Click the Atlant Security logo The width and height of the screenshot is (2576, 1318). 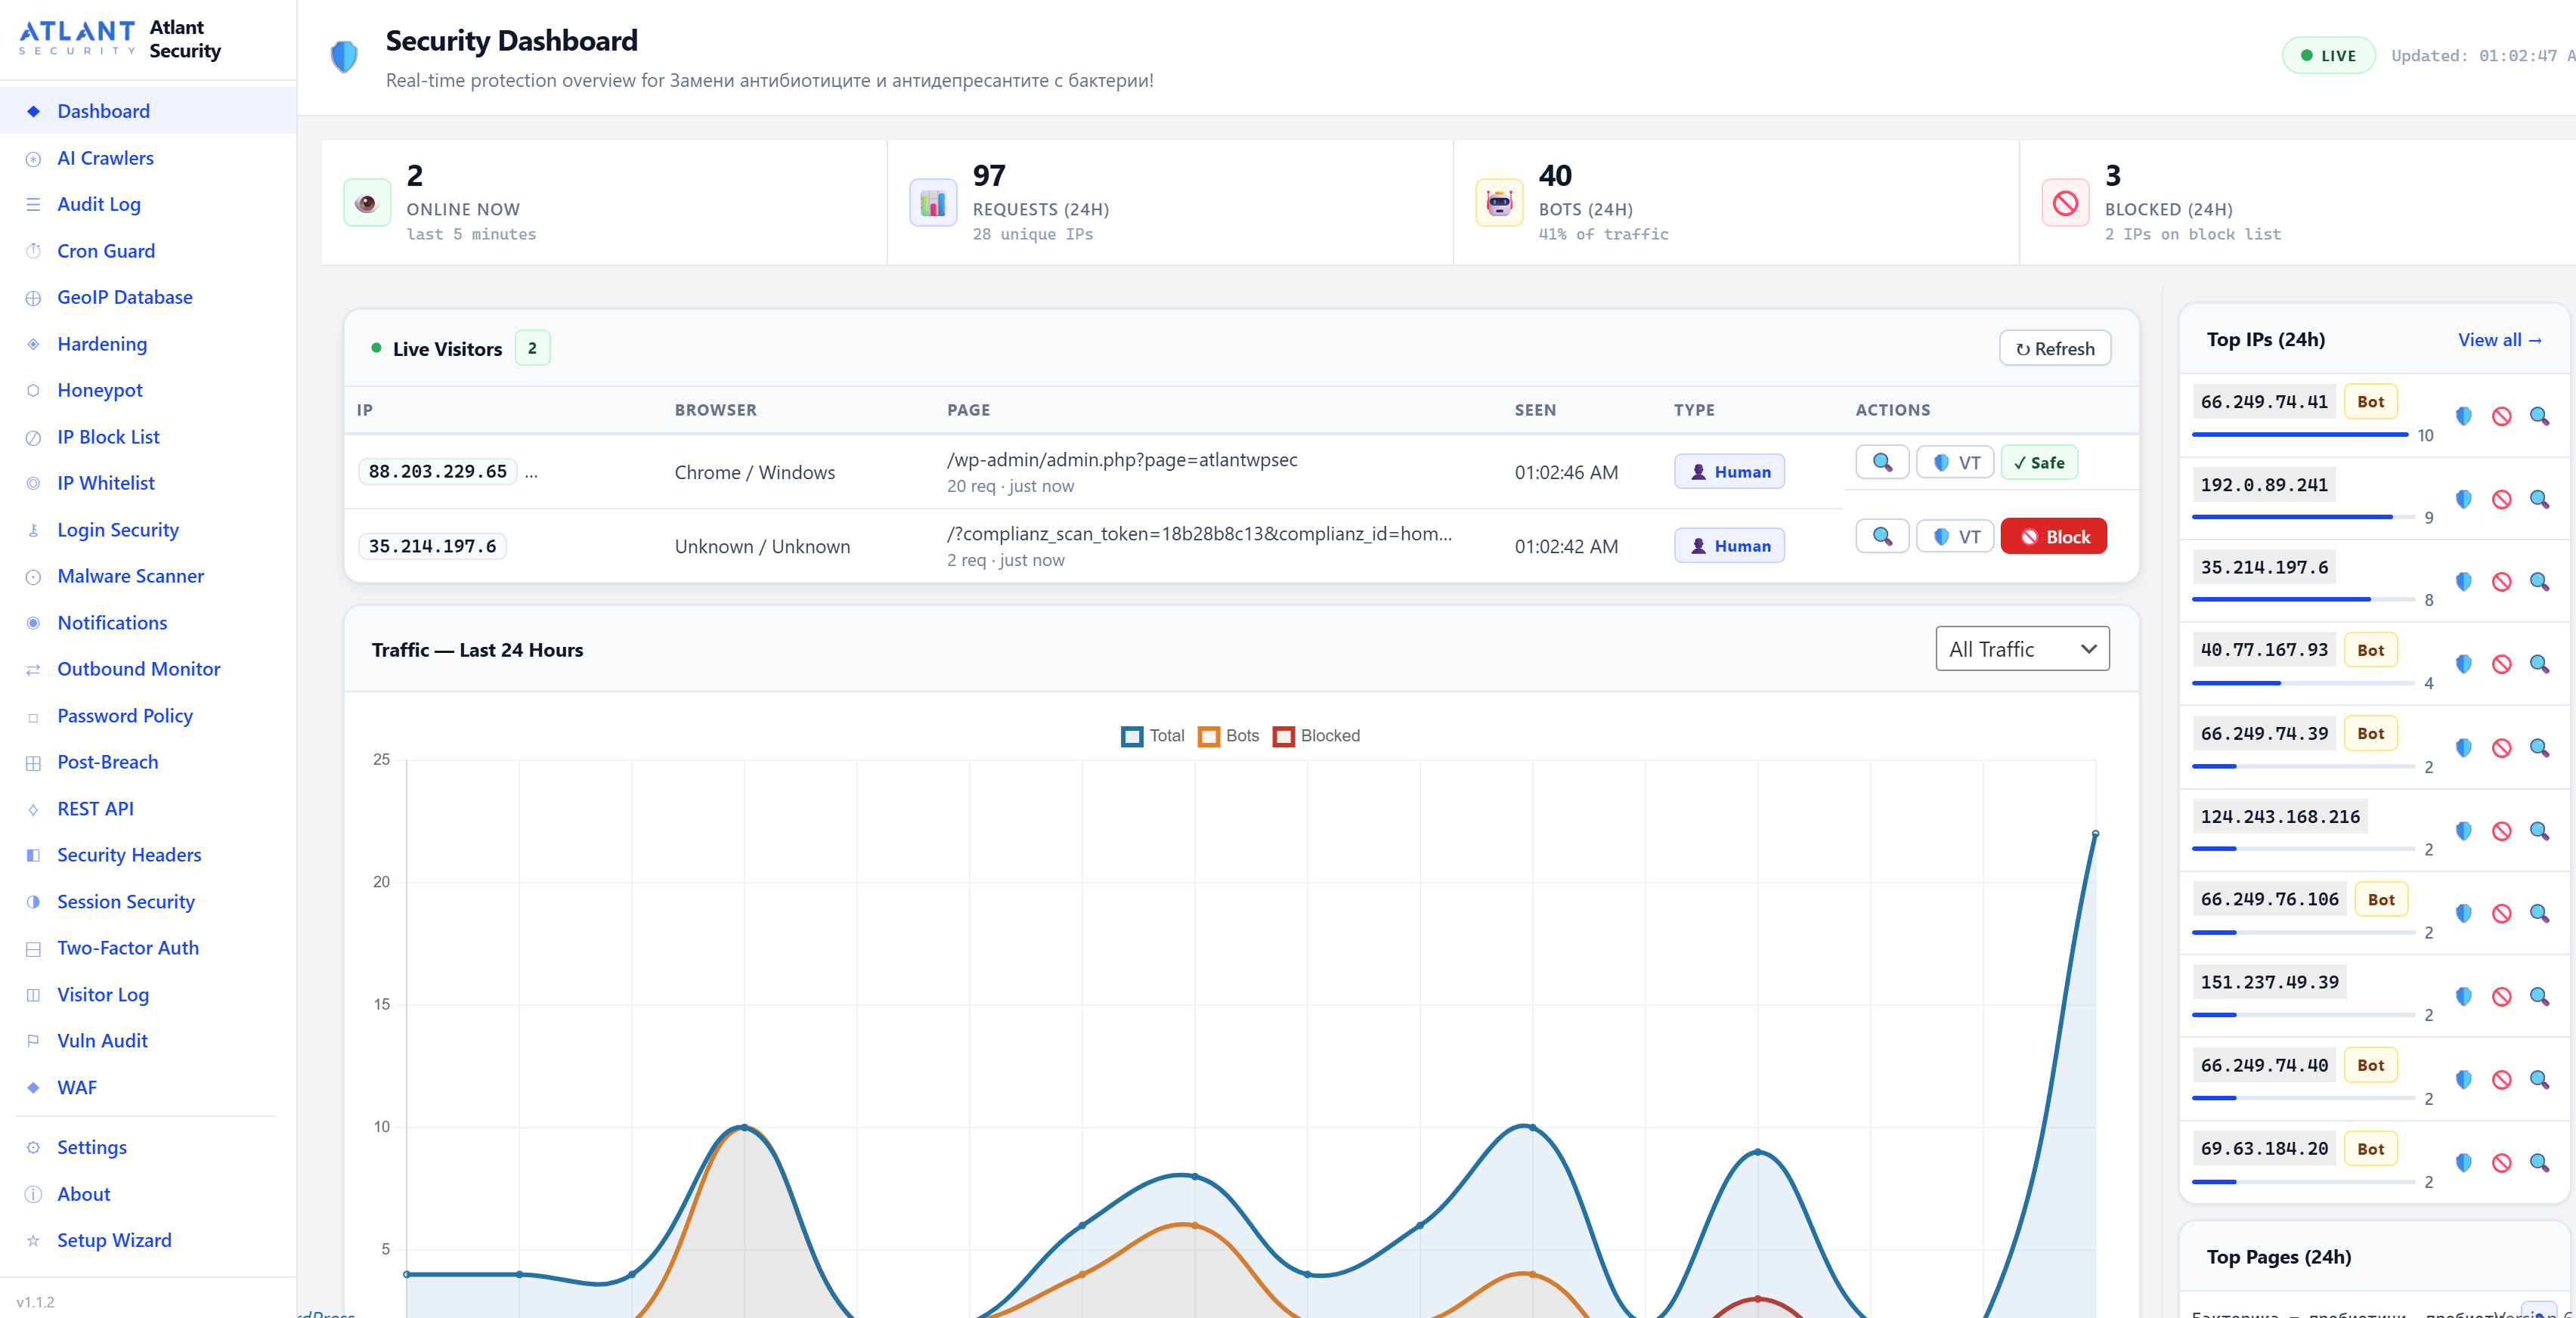[x=77, y=38]
